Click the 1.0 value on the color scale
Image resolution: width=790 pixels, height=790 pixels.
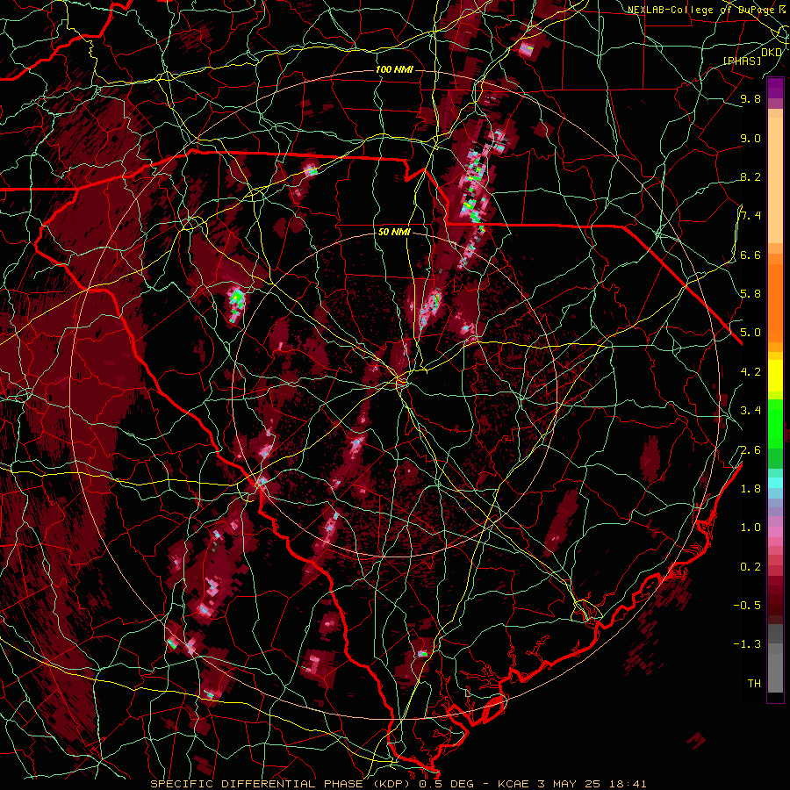coord(750,528)
